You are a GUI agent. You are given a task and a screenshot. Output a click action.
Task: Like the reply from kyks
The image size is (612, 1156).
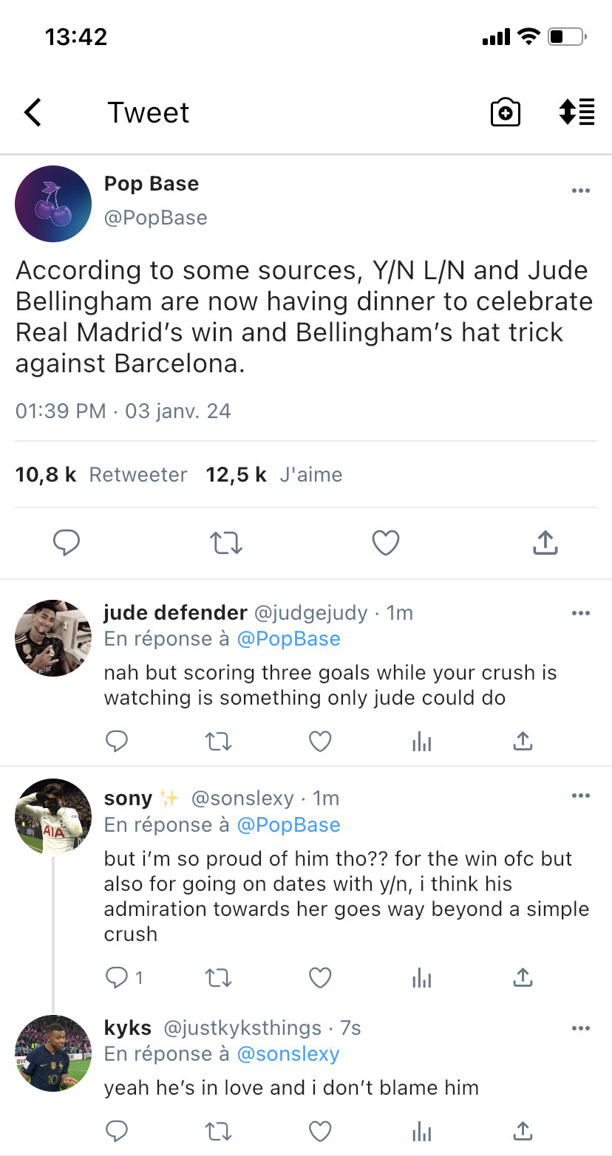click(x=319, y=1130)
